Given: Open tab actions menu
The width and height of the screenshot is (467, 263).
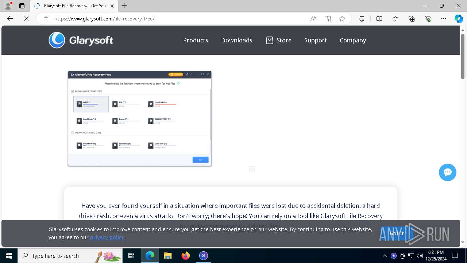Looking at the screenshot, I should click(x=22, y=6).
